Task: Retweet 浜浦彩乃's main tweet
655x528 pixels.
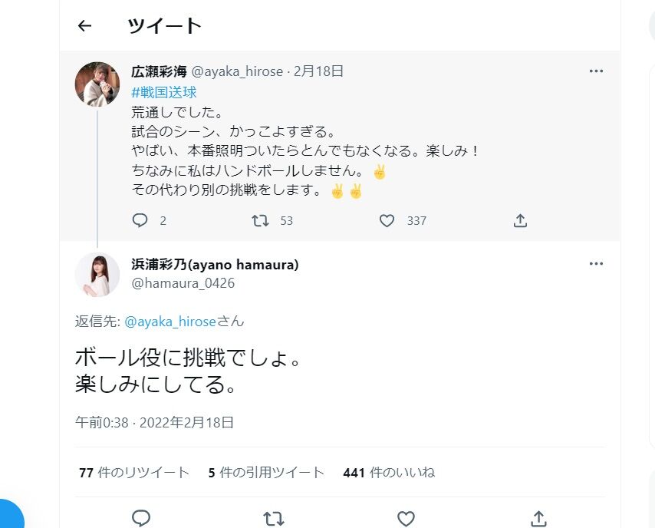Action: (x=273, y=518)
